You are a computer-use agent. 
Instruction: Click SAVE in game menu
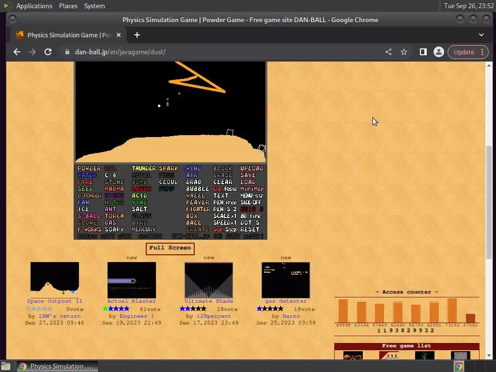click(x=248, y=175)
